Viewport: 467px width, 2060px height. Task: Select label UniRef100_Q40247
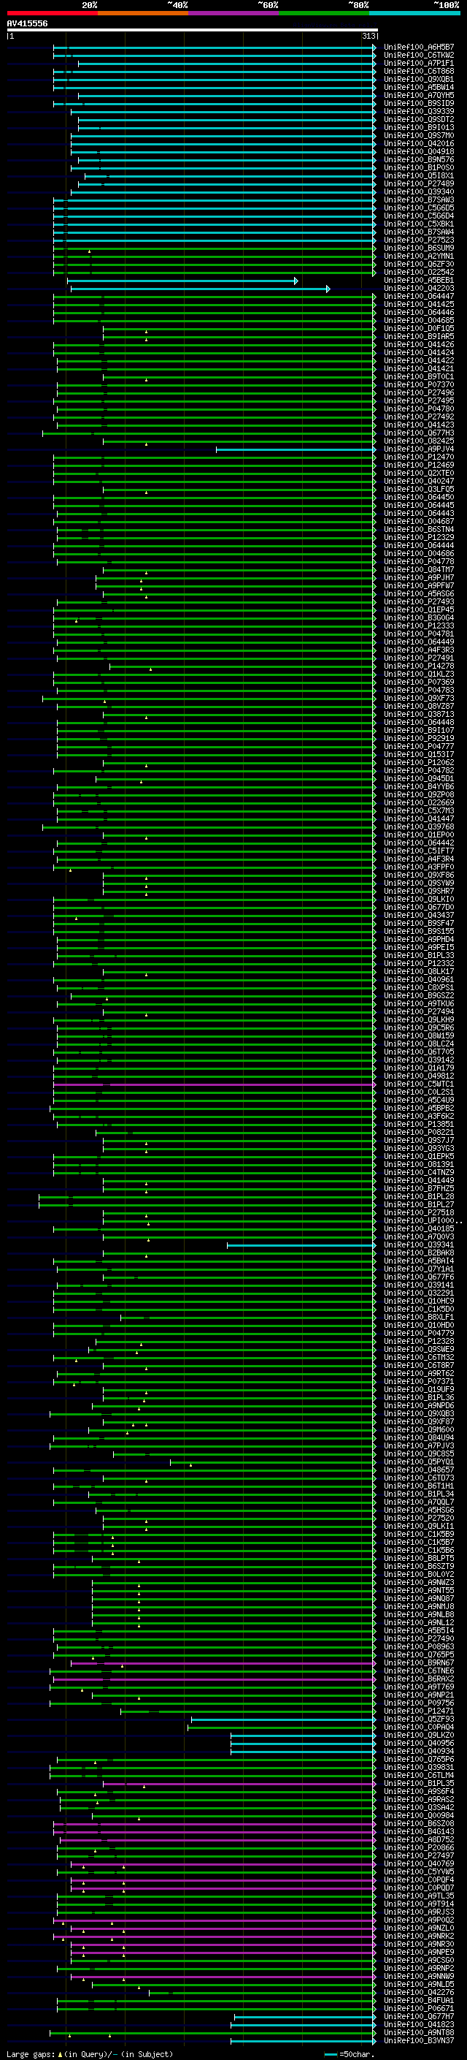(418, 481)
